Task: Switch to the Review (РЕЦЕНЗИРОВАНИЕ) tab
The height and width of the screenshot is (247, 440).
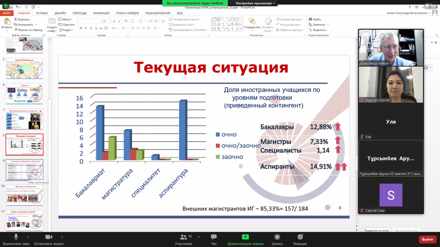Action: pos(158,13)
